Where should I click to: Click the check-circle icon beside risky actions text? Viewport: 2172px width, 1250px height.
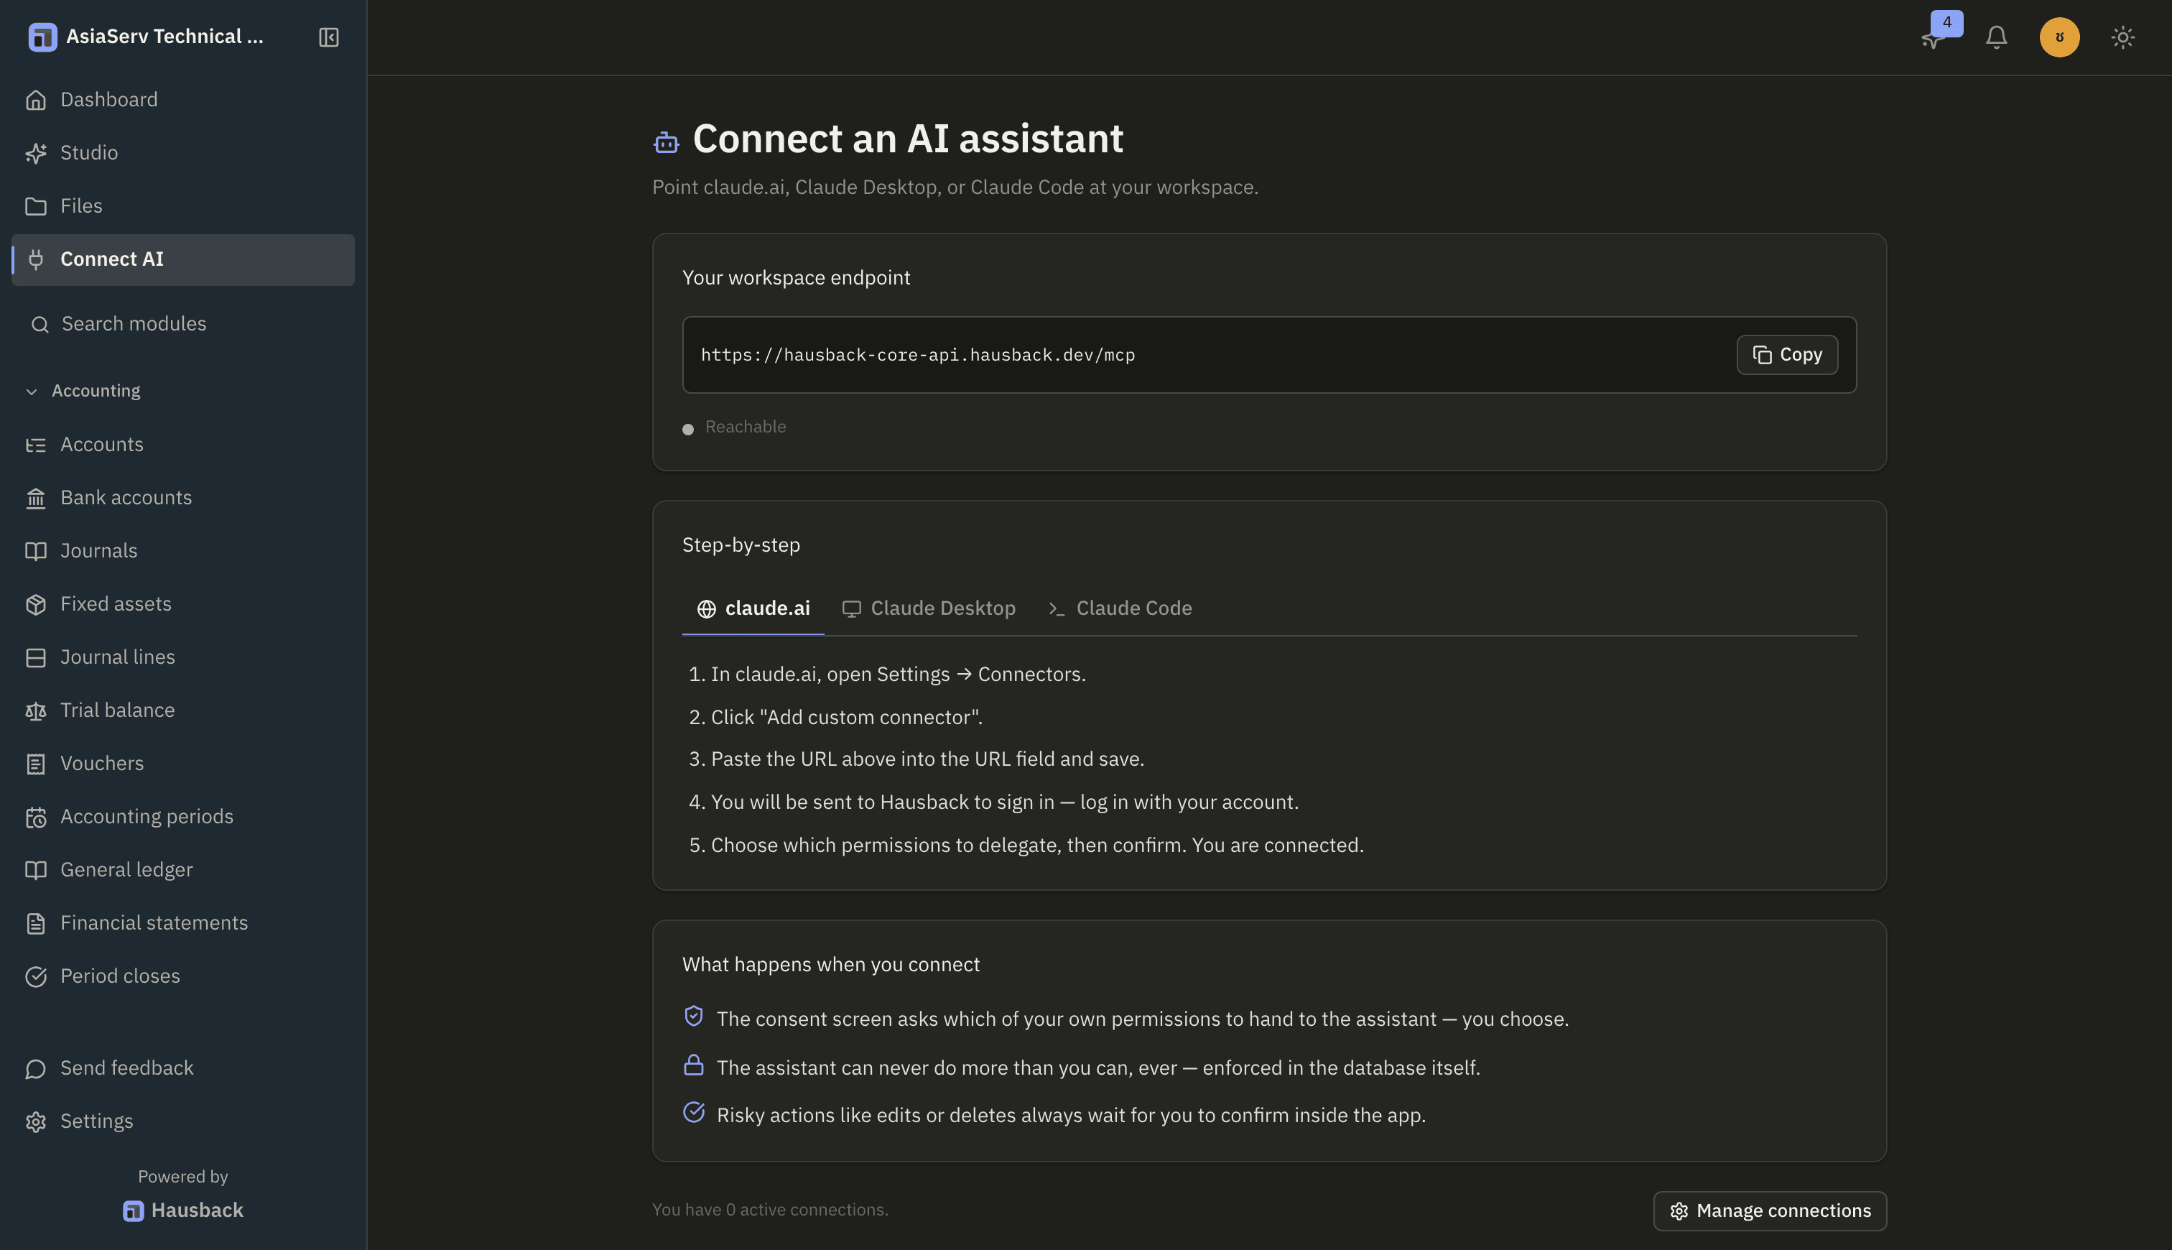(x=693, y=1113)
